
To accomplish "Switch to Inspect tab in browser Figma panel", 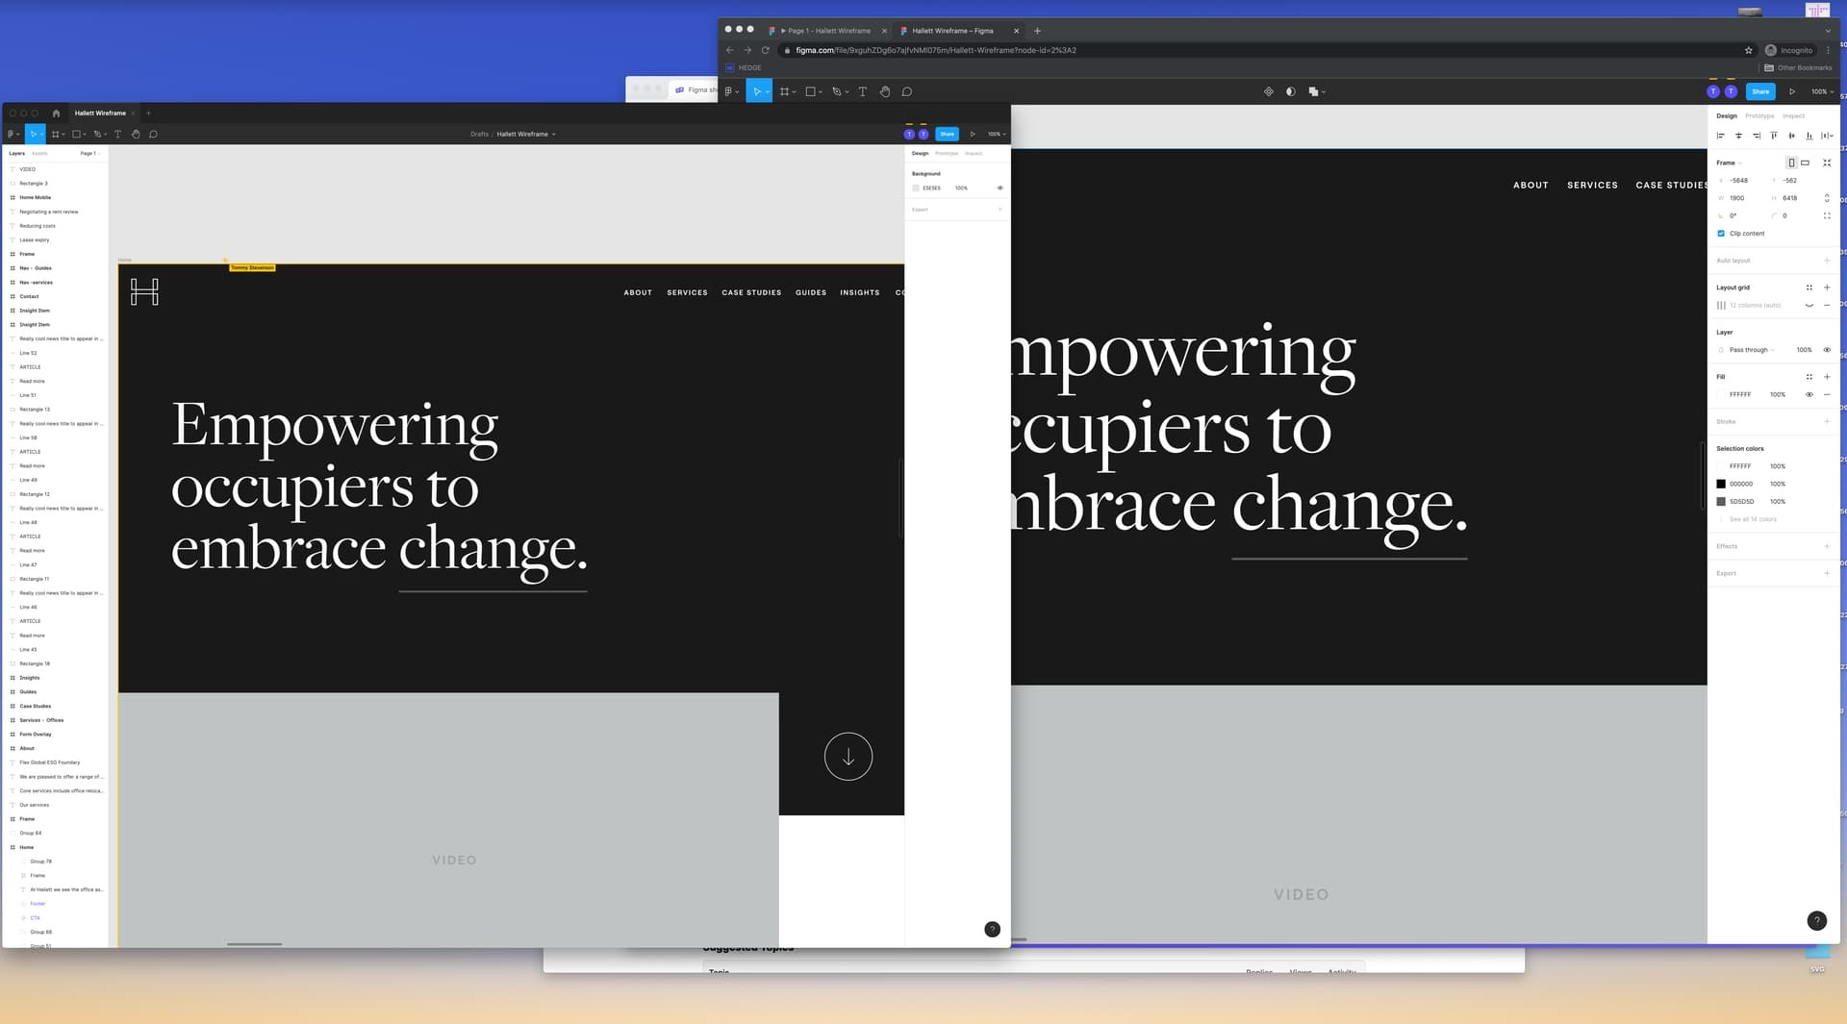I will pyautogui.click(x=1793, y=116).
